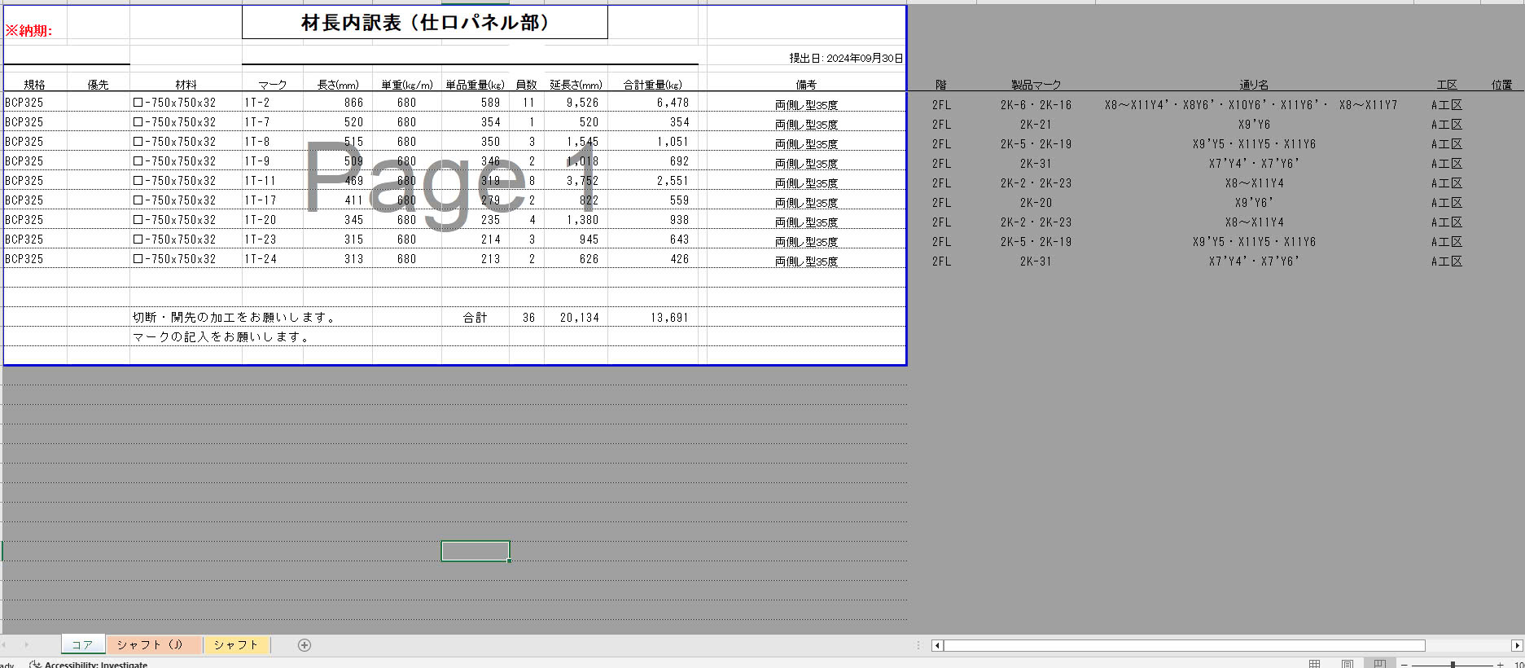The width and height of the screenshot is (1525, 668).
Task: Add a new sheet with plus icon
Action: (305, 645)
